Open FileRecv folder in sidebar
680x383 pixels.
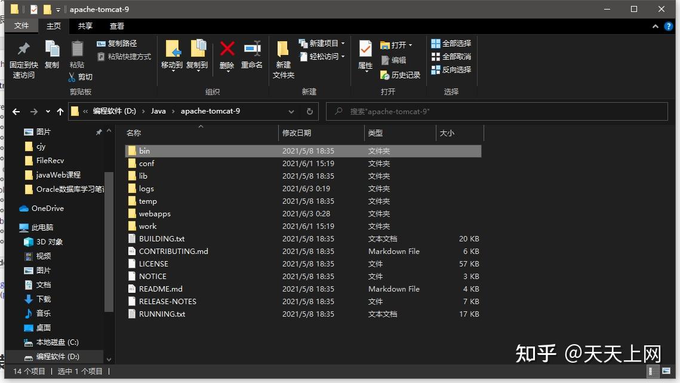coord(44,161)
